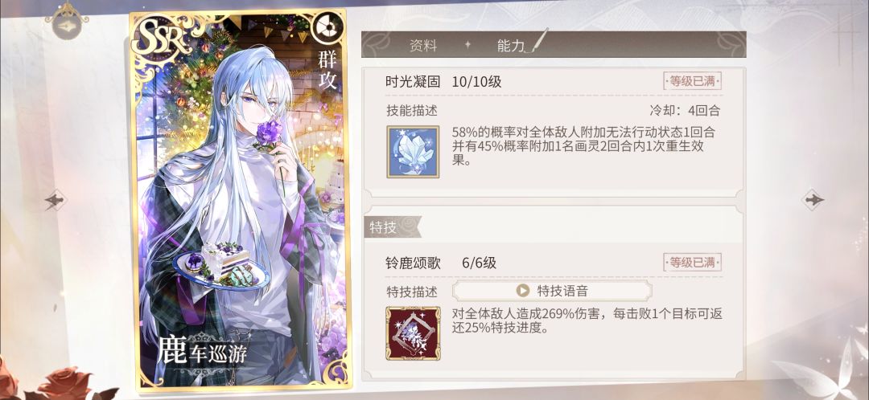Click the 鹿车巡游 card title text
Viewport: 869px width, 400px height.
pos(202,352)
